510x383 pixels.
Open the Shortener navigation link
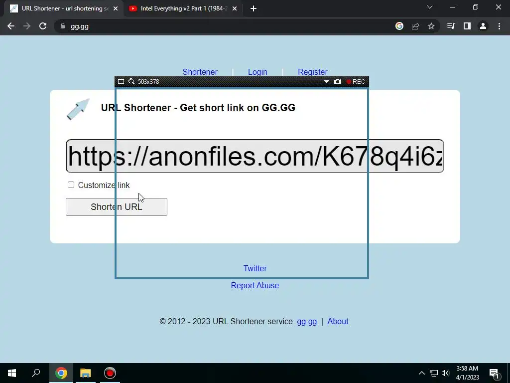click(200, 72)
